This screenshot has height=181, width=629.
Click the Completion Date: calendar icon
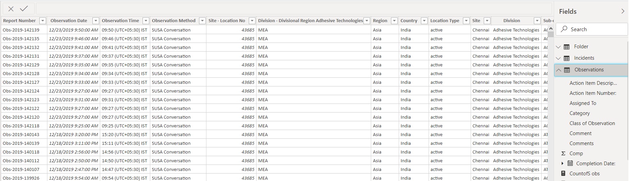(x=570, y=163)
